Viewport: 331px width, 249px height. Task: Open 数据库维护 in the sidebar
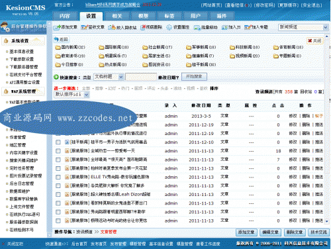(x=20, y=191)
